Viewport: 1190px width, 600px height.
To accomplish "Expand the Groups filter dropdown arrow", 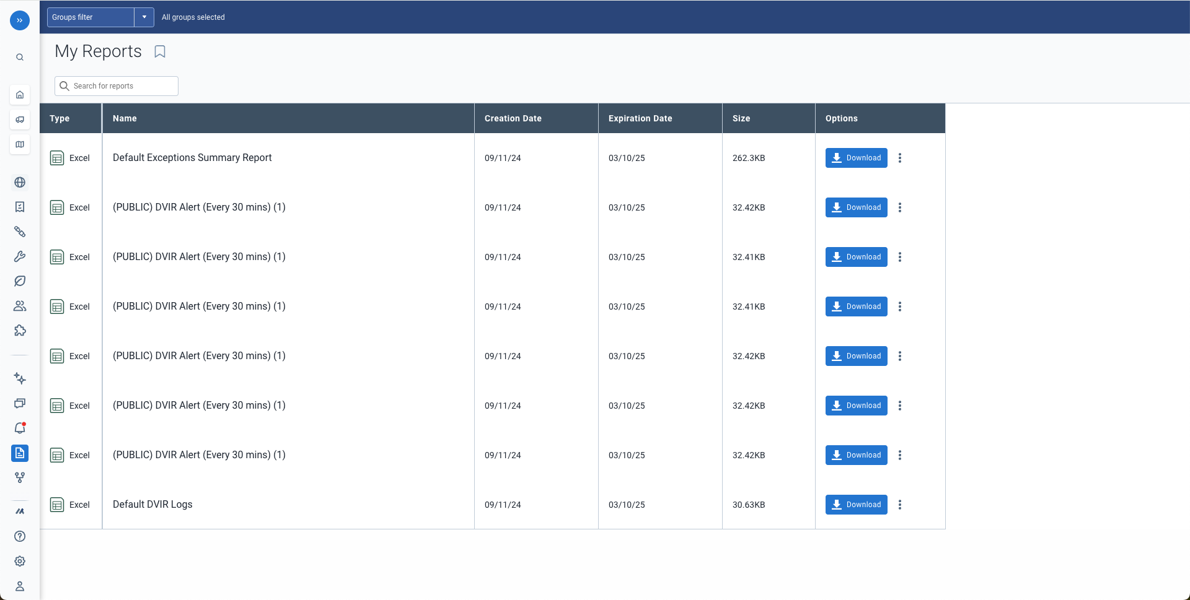I will point(143,17).
